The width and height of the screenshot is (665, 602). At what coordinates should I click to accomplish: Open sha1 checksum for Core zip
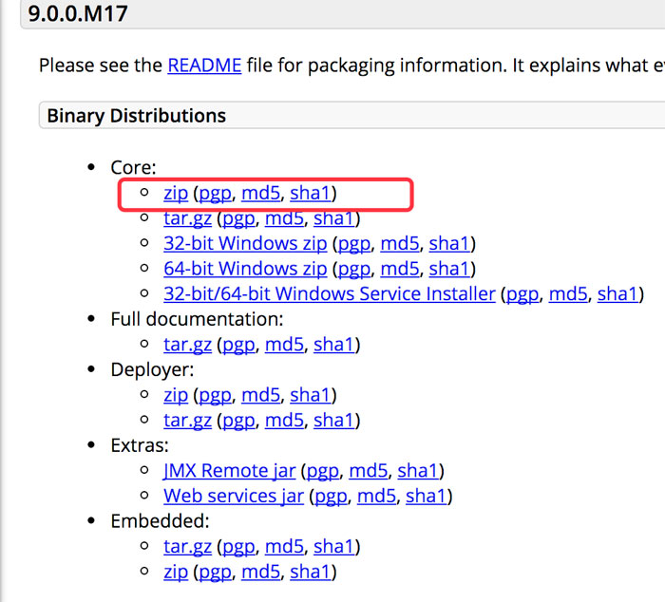click(x=310, y=194)
